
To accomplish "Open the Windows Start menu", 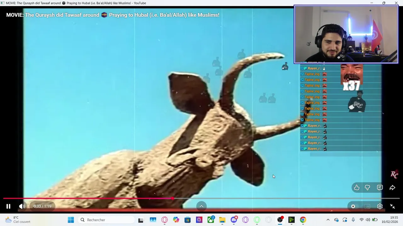I will (71, 220).
